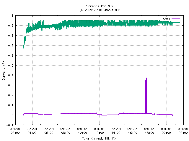Screen dimensions: 189x141
Task: Click the x-axis tick label 10:00
Action: click(x=82, y=133)
